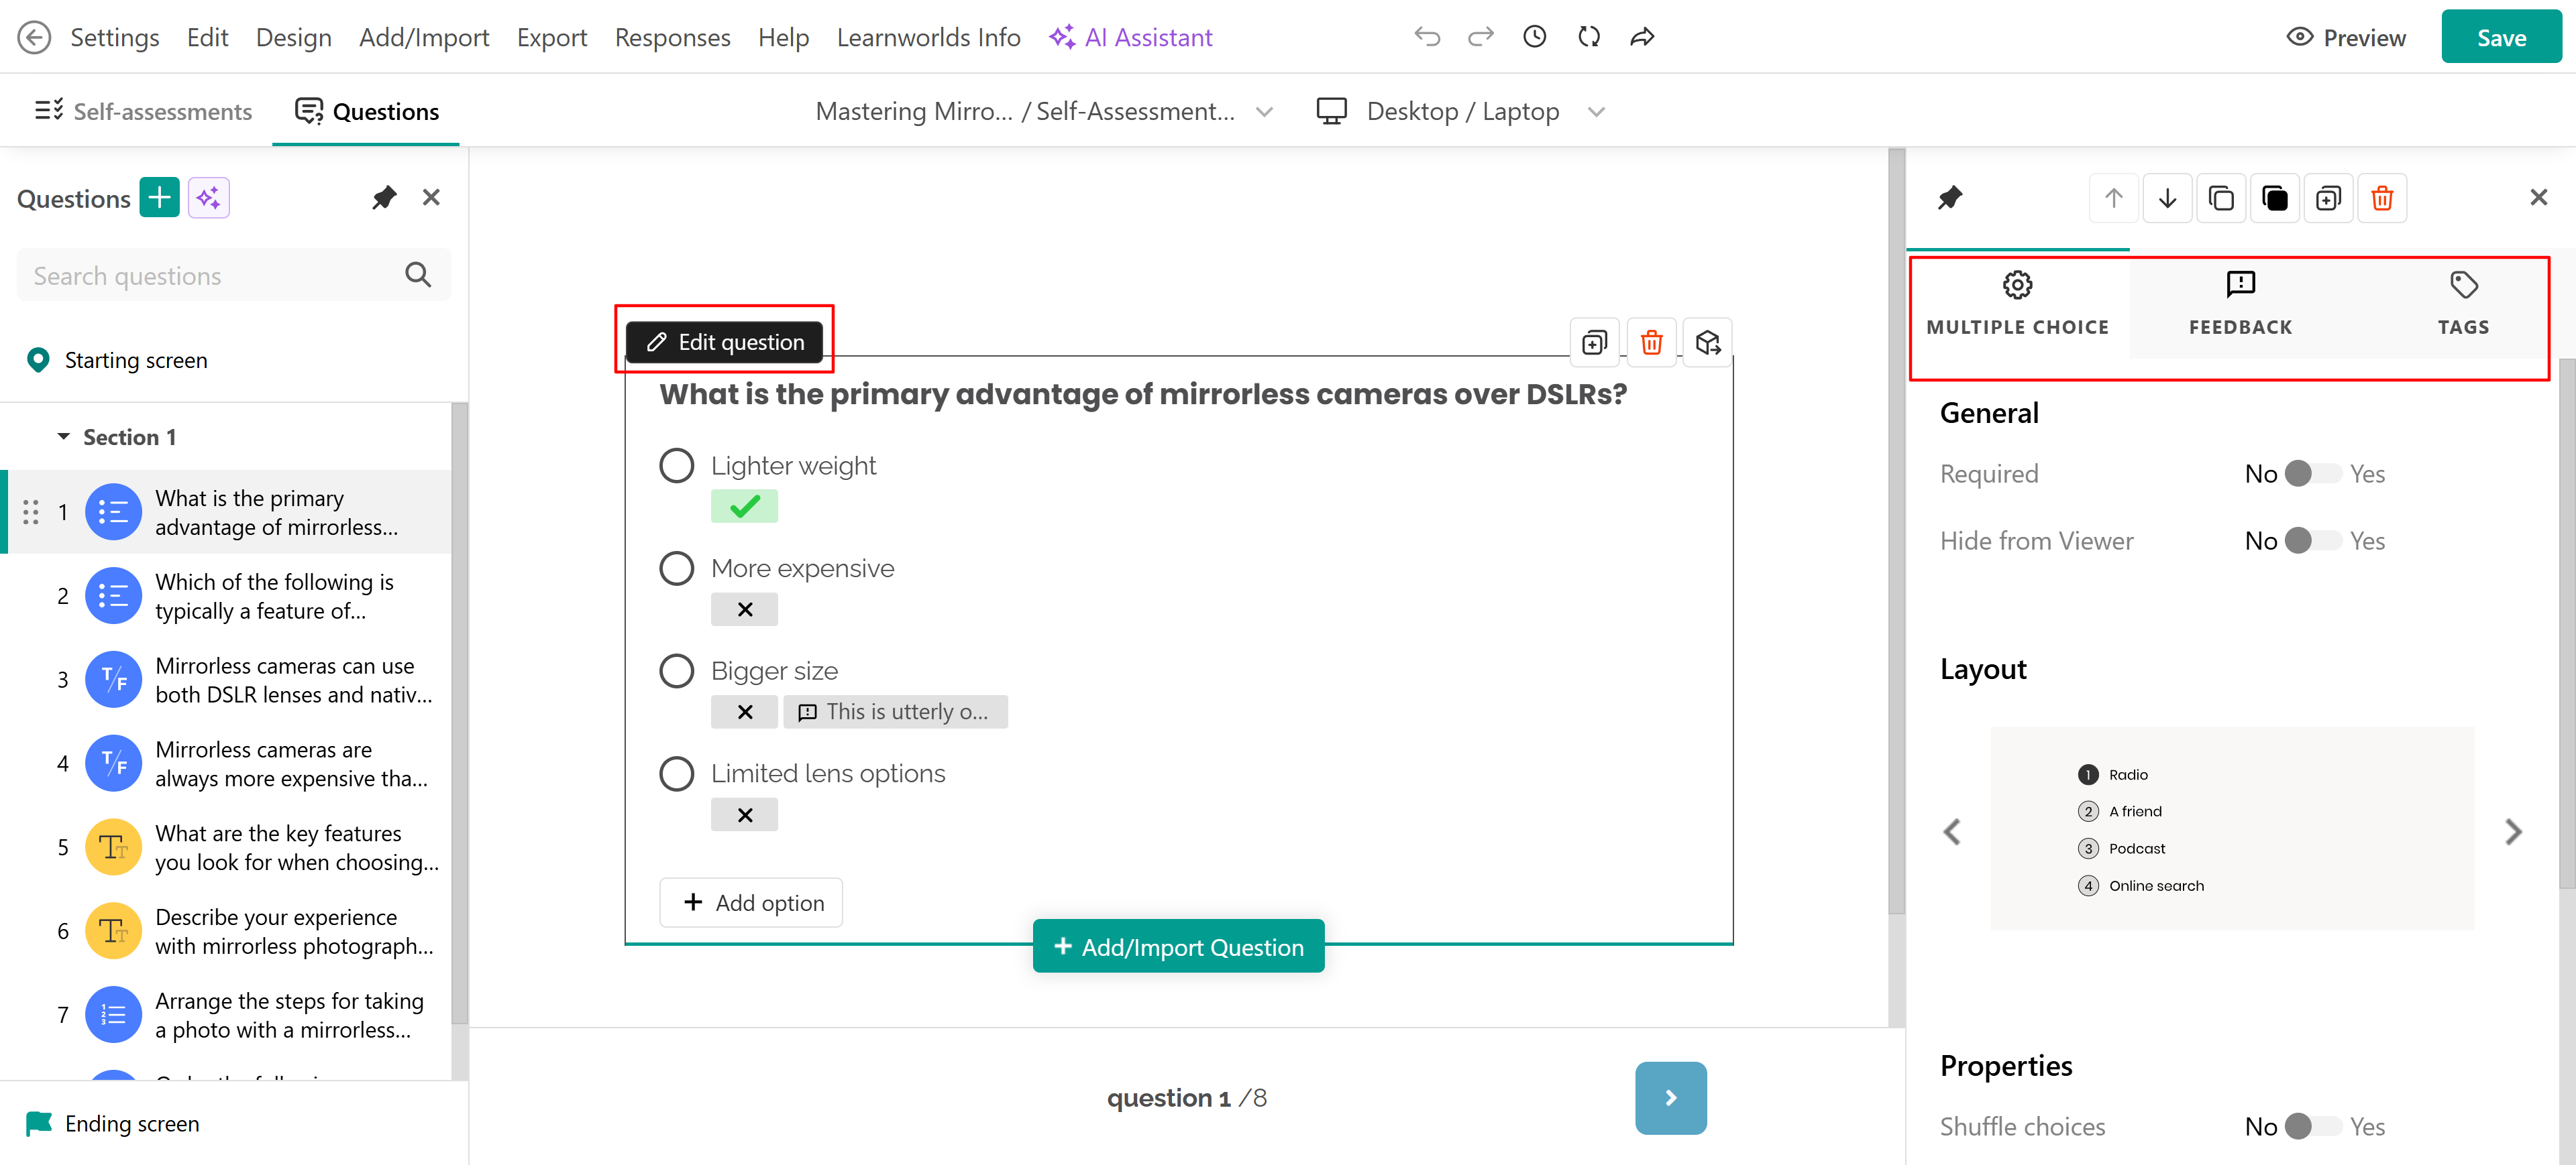Click the AI generate questions sparkle icon

[x=208, y=198]
